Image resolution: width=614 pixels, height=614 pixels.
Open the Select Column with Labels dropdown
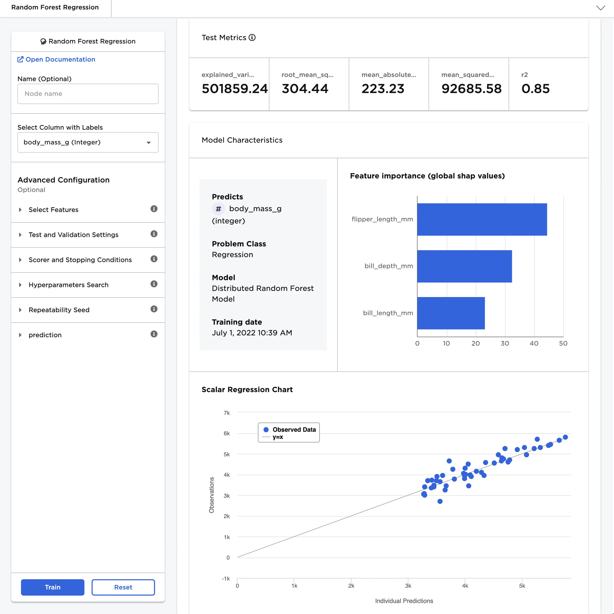click(x=88, y=142)
